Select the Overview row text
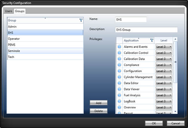Viewport: 188px width, 128px height. point(130,107)
